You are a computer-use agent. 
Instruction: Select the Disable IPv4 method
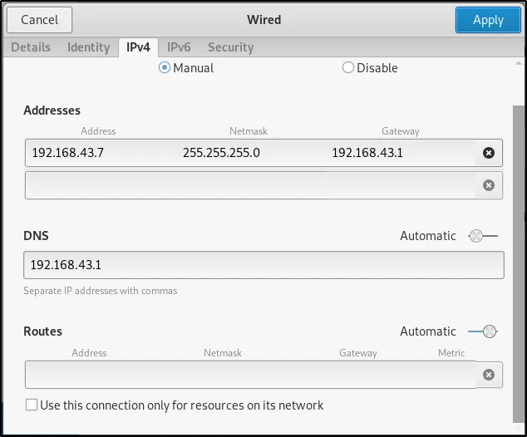point(348,68)
